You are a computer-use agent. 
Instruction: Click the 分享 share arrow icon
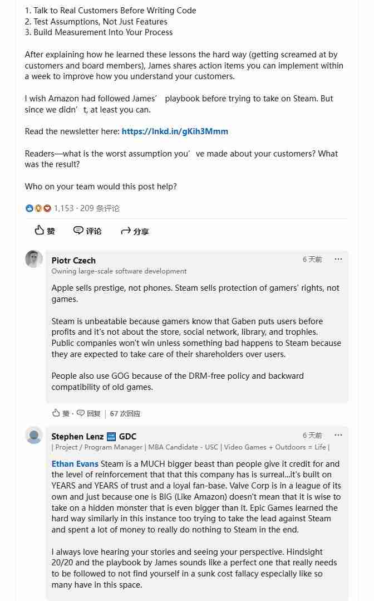tap(126, 231)
